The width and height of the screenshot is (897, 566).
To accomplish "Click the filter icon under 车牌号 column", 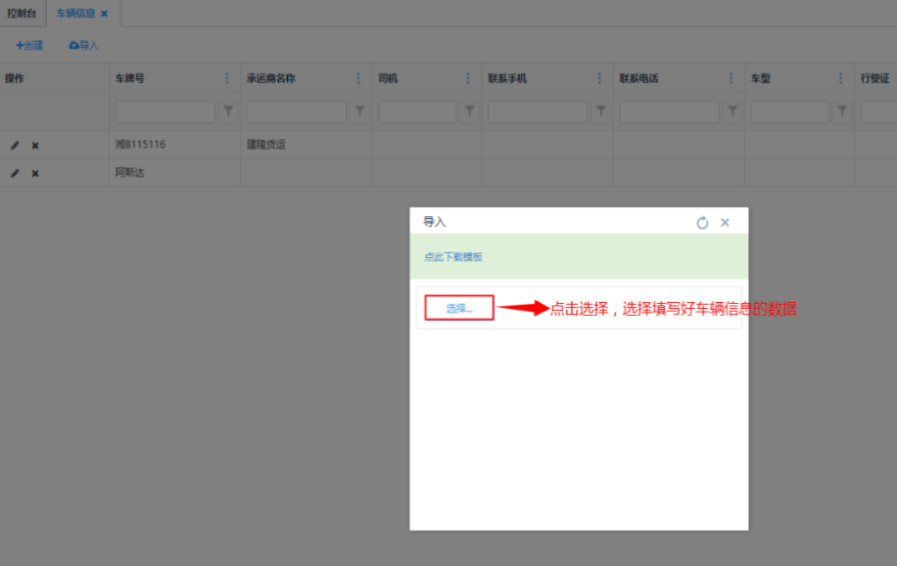I will [x=228, y=112].
